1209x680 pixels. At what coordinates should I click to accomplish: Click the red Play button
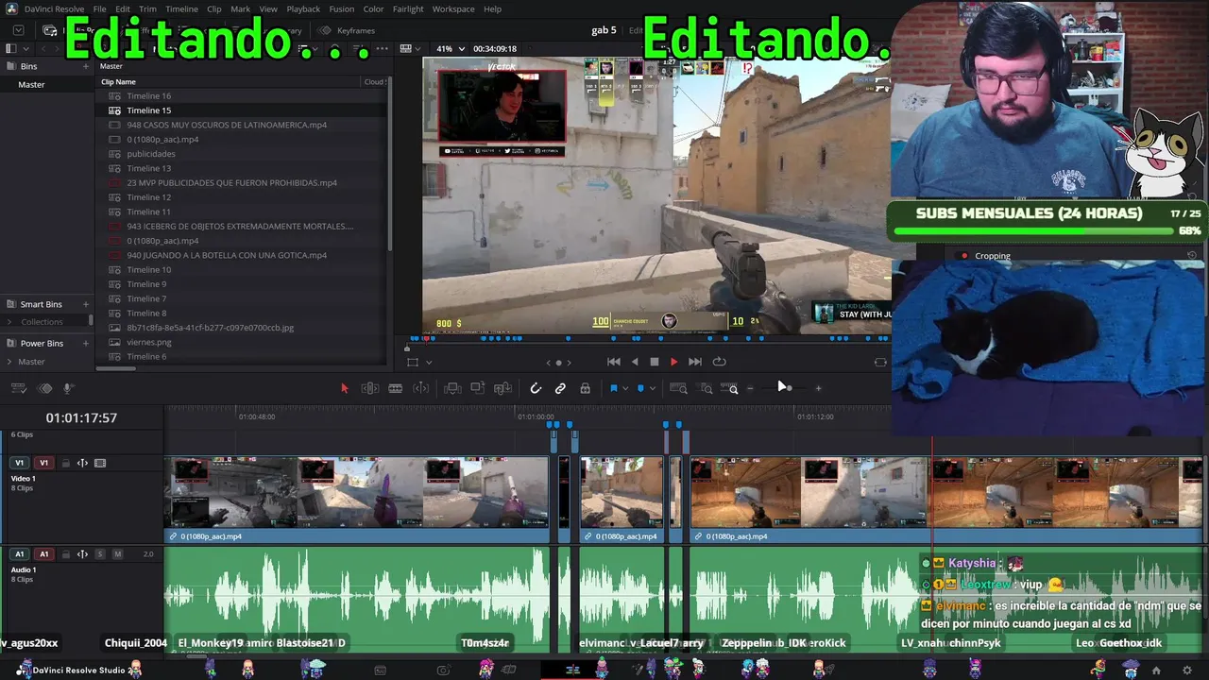click(x=673, y=362)
